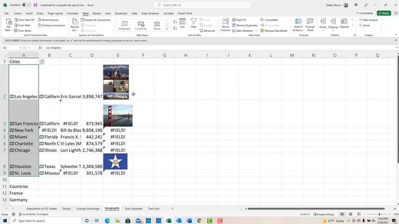
Task: Open the Get Data menu
Action: (x=8, y=25)
